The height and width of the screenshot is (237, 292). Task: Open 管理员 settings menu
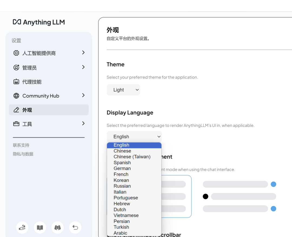coord(49,67)
